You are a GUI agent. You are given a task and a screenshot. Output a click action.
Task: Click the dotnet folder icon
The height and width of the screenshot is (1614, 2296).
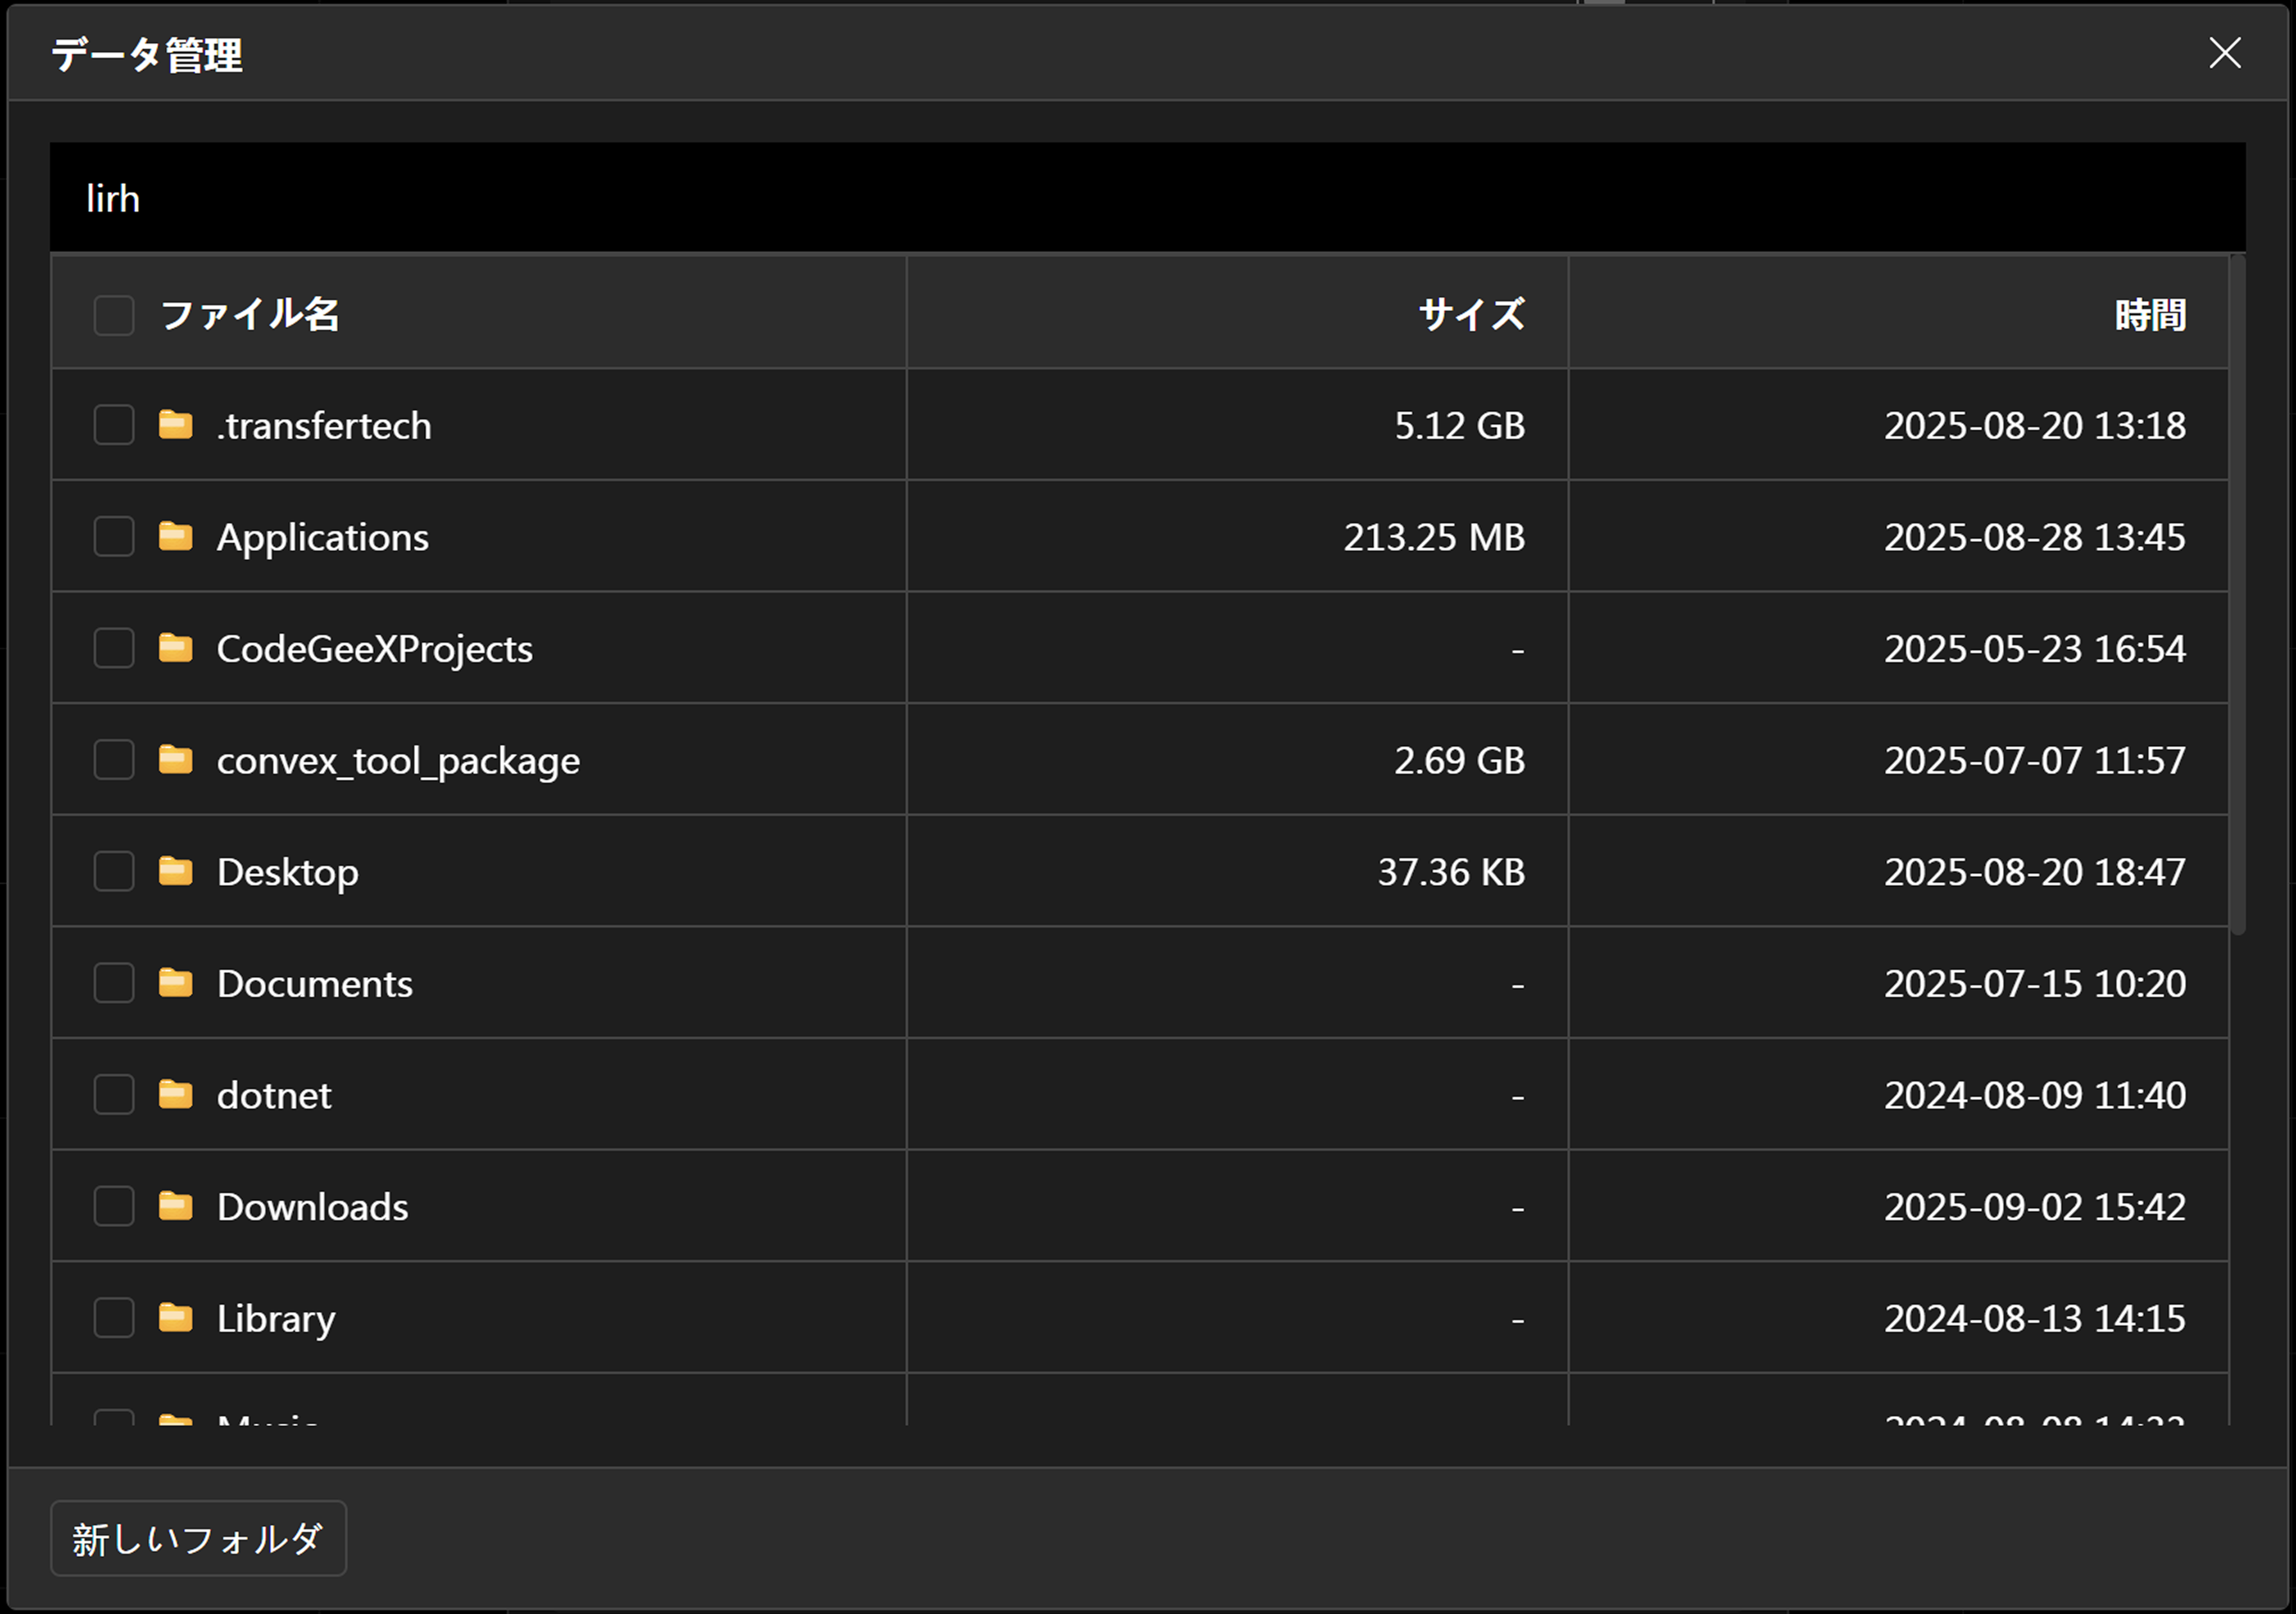coord(175,1095)
